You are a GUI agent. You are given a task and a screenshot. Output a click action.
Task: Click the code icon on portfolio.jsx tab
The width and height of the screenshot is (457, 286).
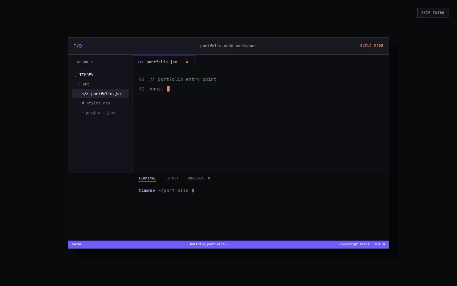pos(141,62)
